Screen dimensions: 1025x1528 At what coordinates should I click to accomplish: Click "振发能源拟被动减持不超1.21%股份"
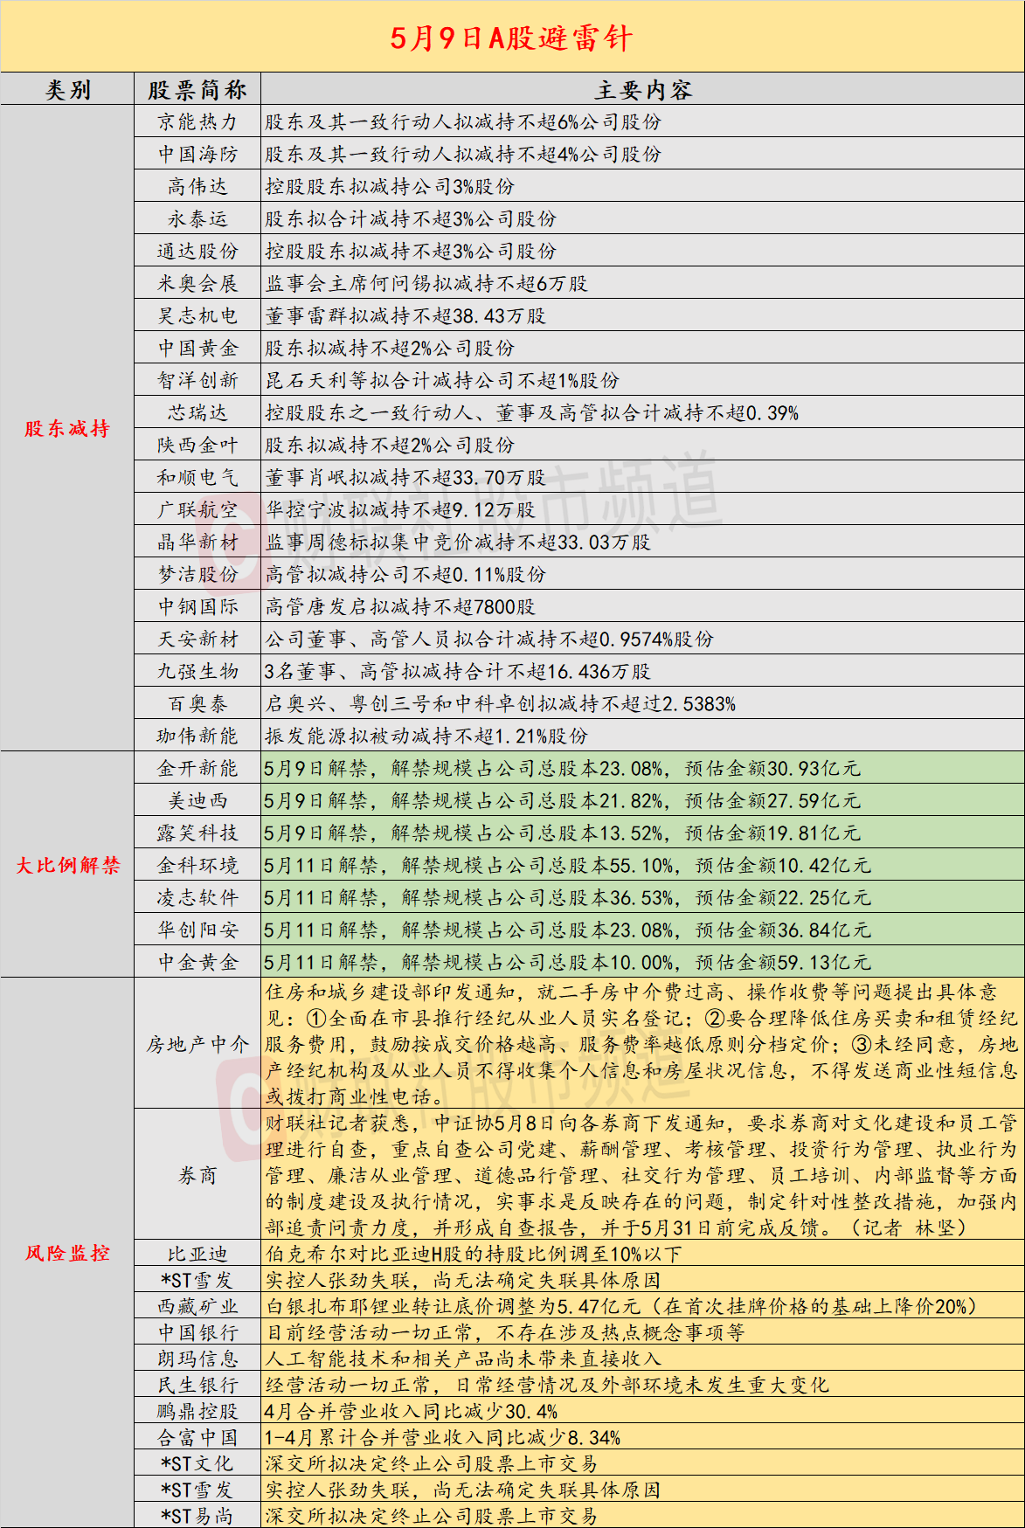click(x=426, y=736)
